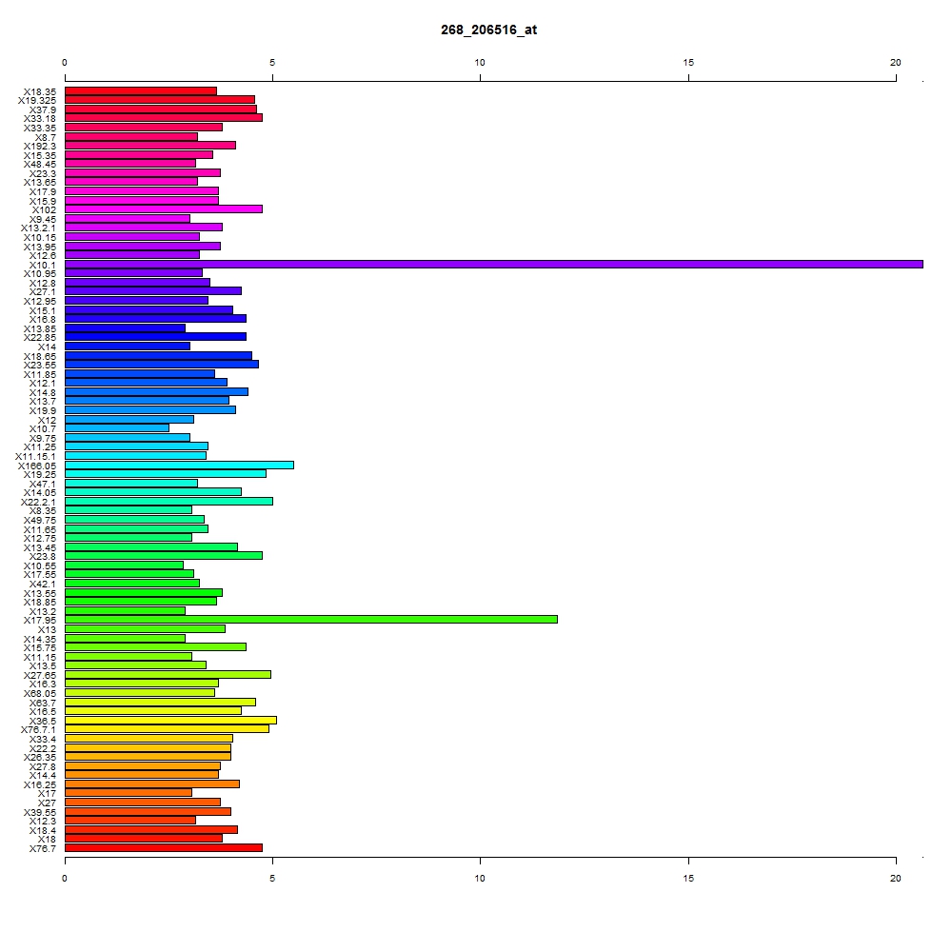Click the X17 label
This screenshot has width=952, height=952.
pos(47,794)
